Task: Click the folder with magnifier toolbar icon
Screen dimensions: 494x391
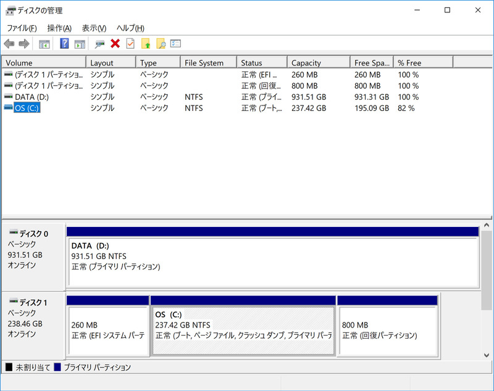Action: pyautogui.click(x=161, y=43)
